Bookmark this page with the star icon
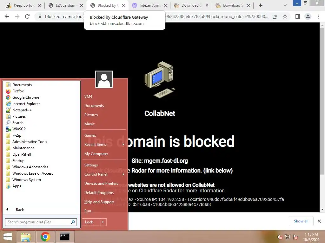Image resolution: width=325 pixels, height=243 pixels. coord(285,16)
